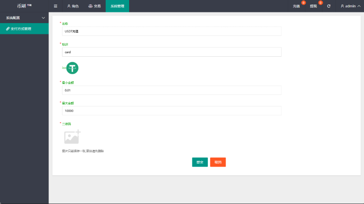Click the 最大金额 field label

68,103
